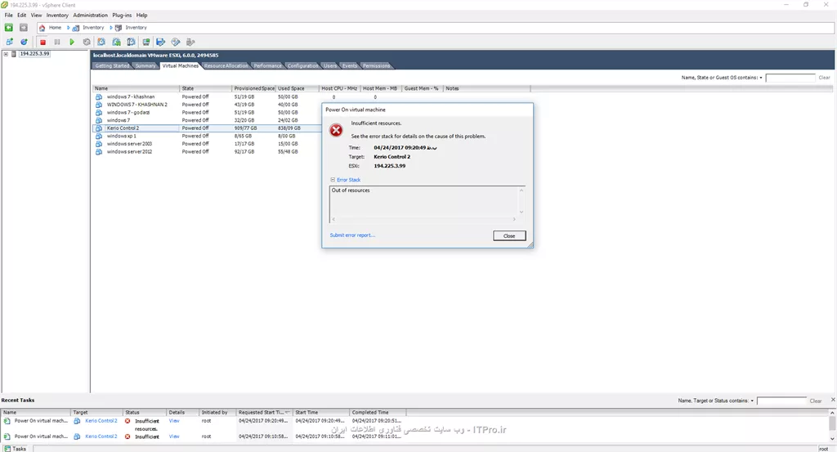Switch to the Getting Started tab
Image resolution: width=837 pixels, height=452 pixels.
click(x=112, y=65)
